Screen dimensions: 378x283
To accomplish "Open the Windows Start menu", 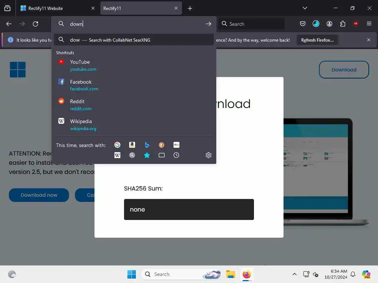I will click(132, 274).
